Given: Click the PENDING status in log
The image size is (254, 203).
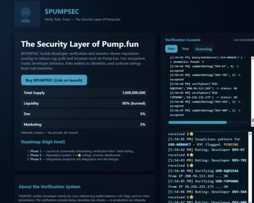Looking at the screenshot, I should pyautogui.click(x=231, y=144).
